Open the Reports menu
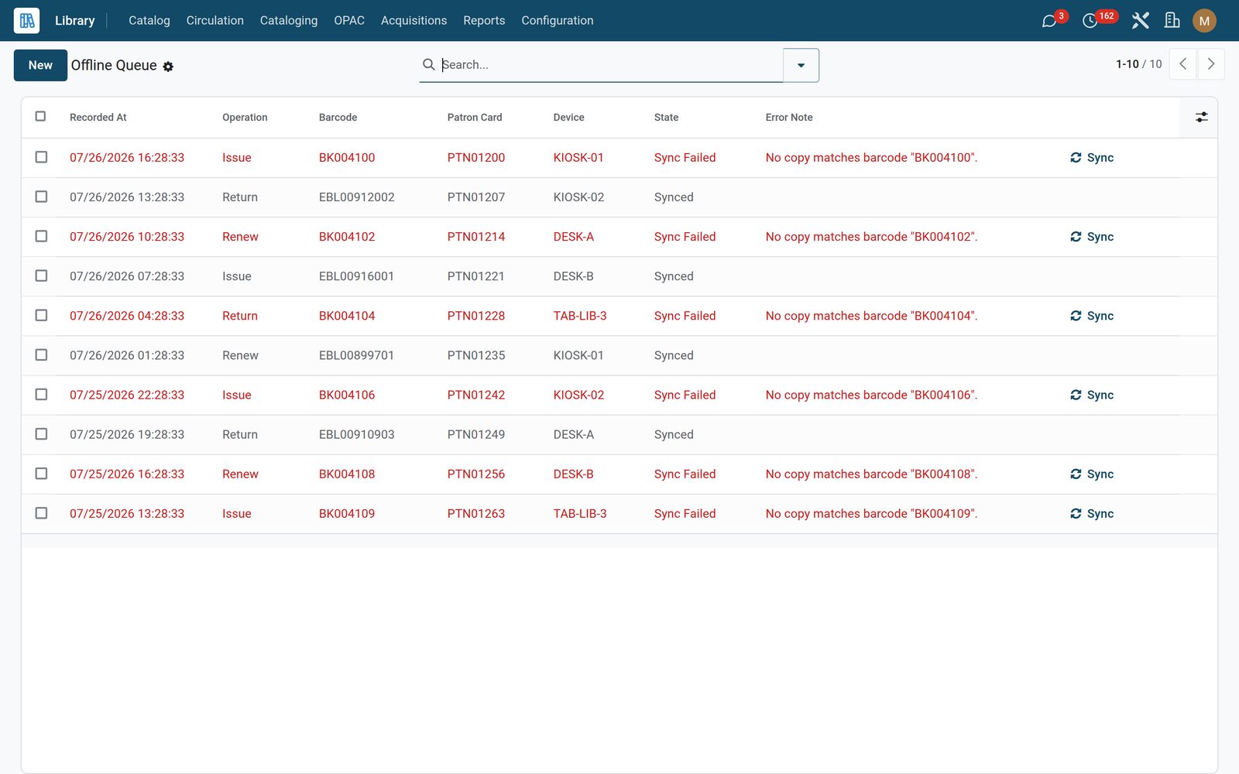Screen dimensions: 1239x774 [x=484, y=21]
